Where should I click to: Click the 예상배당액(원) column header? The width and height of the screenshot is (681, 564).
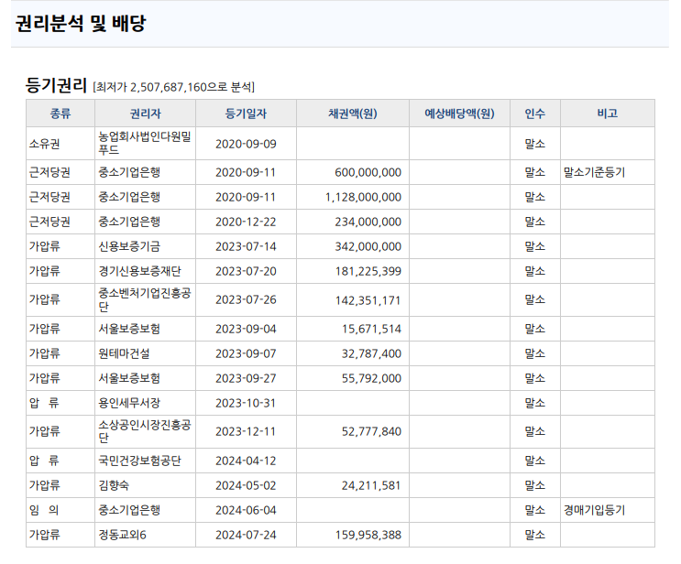pos(459,114)
